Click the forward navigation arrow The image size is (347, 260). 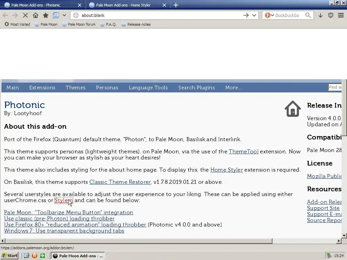coord(15,15)
